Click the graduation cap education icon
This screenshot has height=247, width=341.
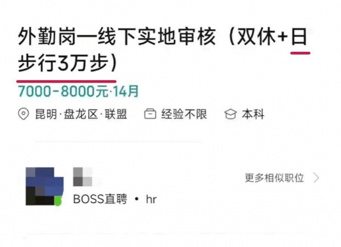click(231, 114)
